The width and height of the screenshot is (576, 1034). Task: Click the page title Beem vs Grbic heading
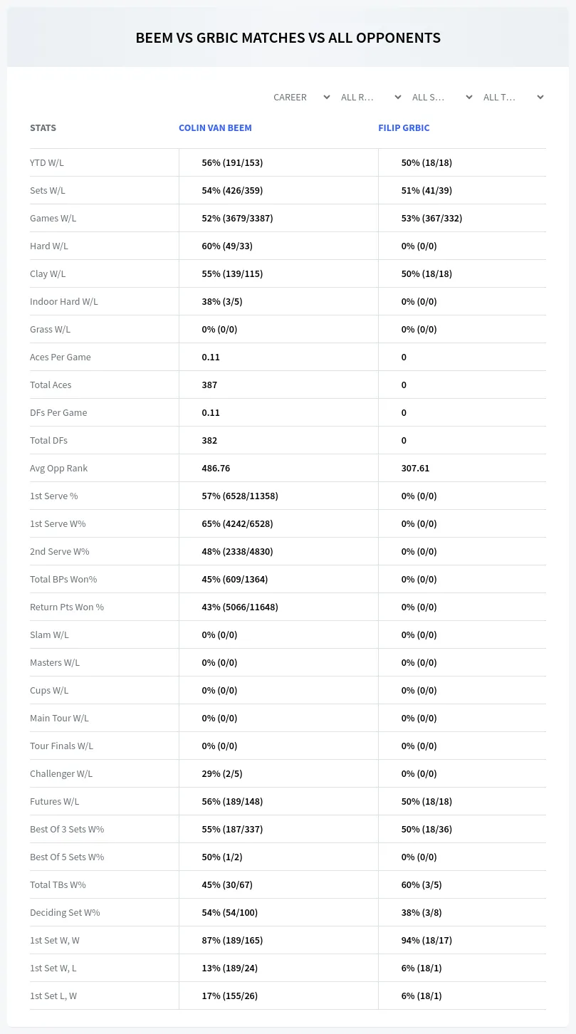tap(288, 38)
